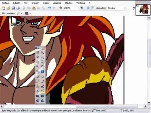Screen dimensions: 151x113
Task: Click the Deselect icon
Action: coord(43,8)
